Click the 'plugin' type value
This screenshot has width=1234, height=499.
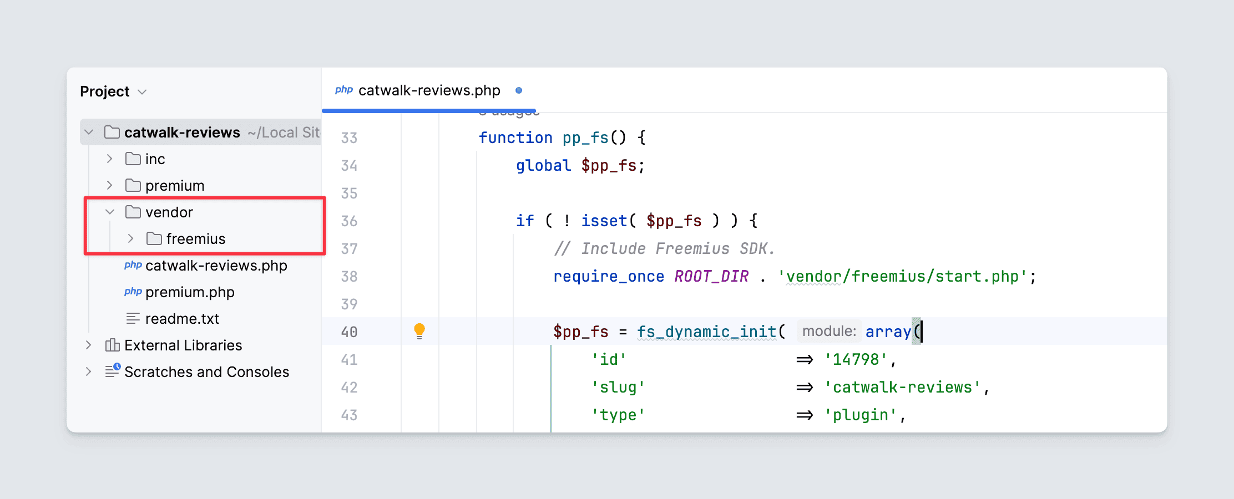tap(861, 415)
